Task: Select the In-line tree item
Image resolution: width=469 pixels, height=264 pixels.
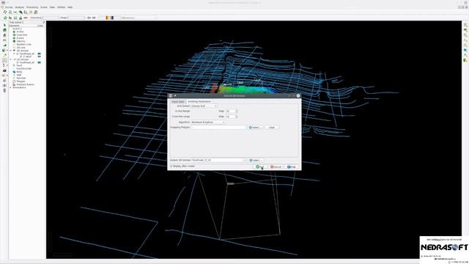Action: [x=20, y=32]
